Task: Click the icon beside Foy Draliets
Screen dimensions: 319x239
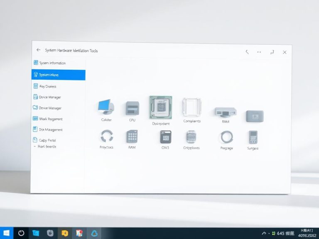Action: tap(36, 86)
